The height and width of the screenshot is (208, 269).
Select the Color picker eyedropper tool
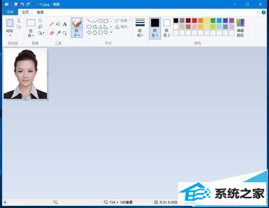(58, 33)
